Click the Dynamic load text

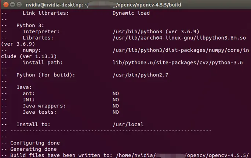tap(131, 13)
